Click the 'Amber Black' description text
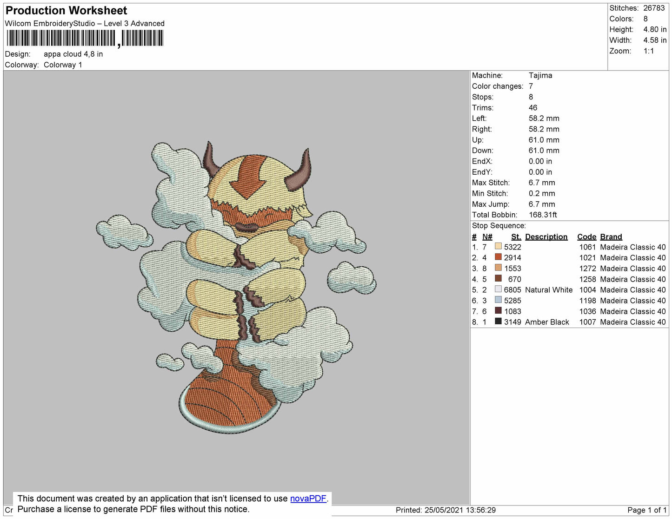This screenshot has width=672, height=519. pos(547,322)
